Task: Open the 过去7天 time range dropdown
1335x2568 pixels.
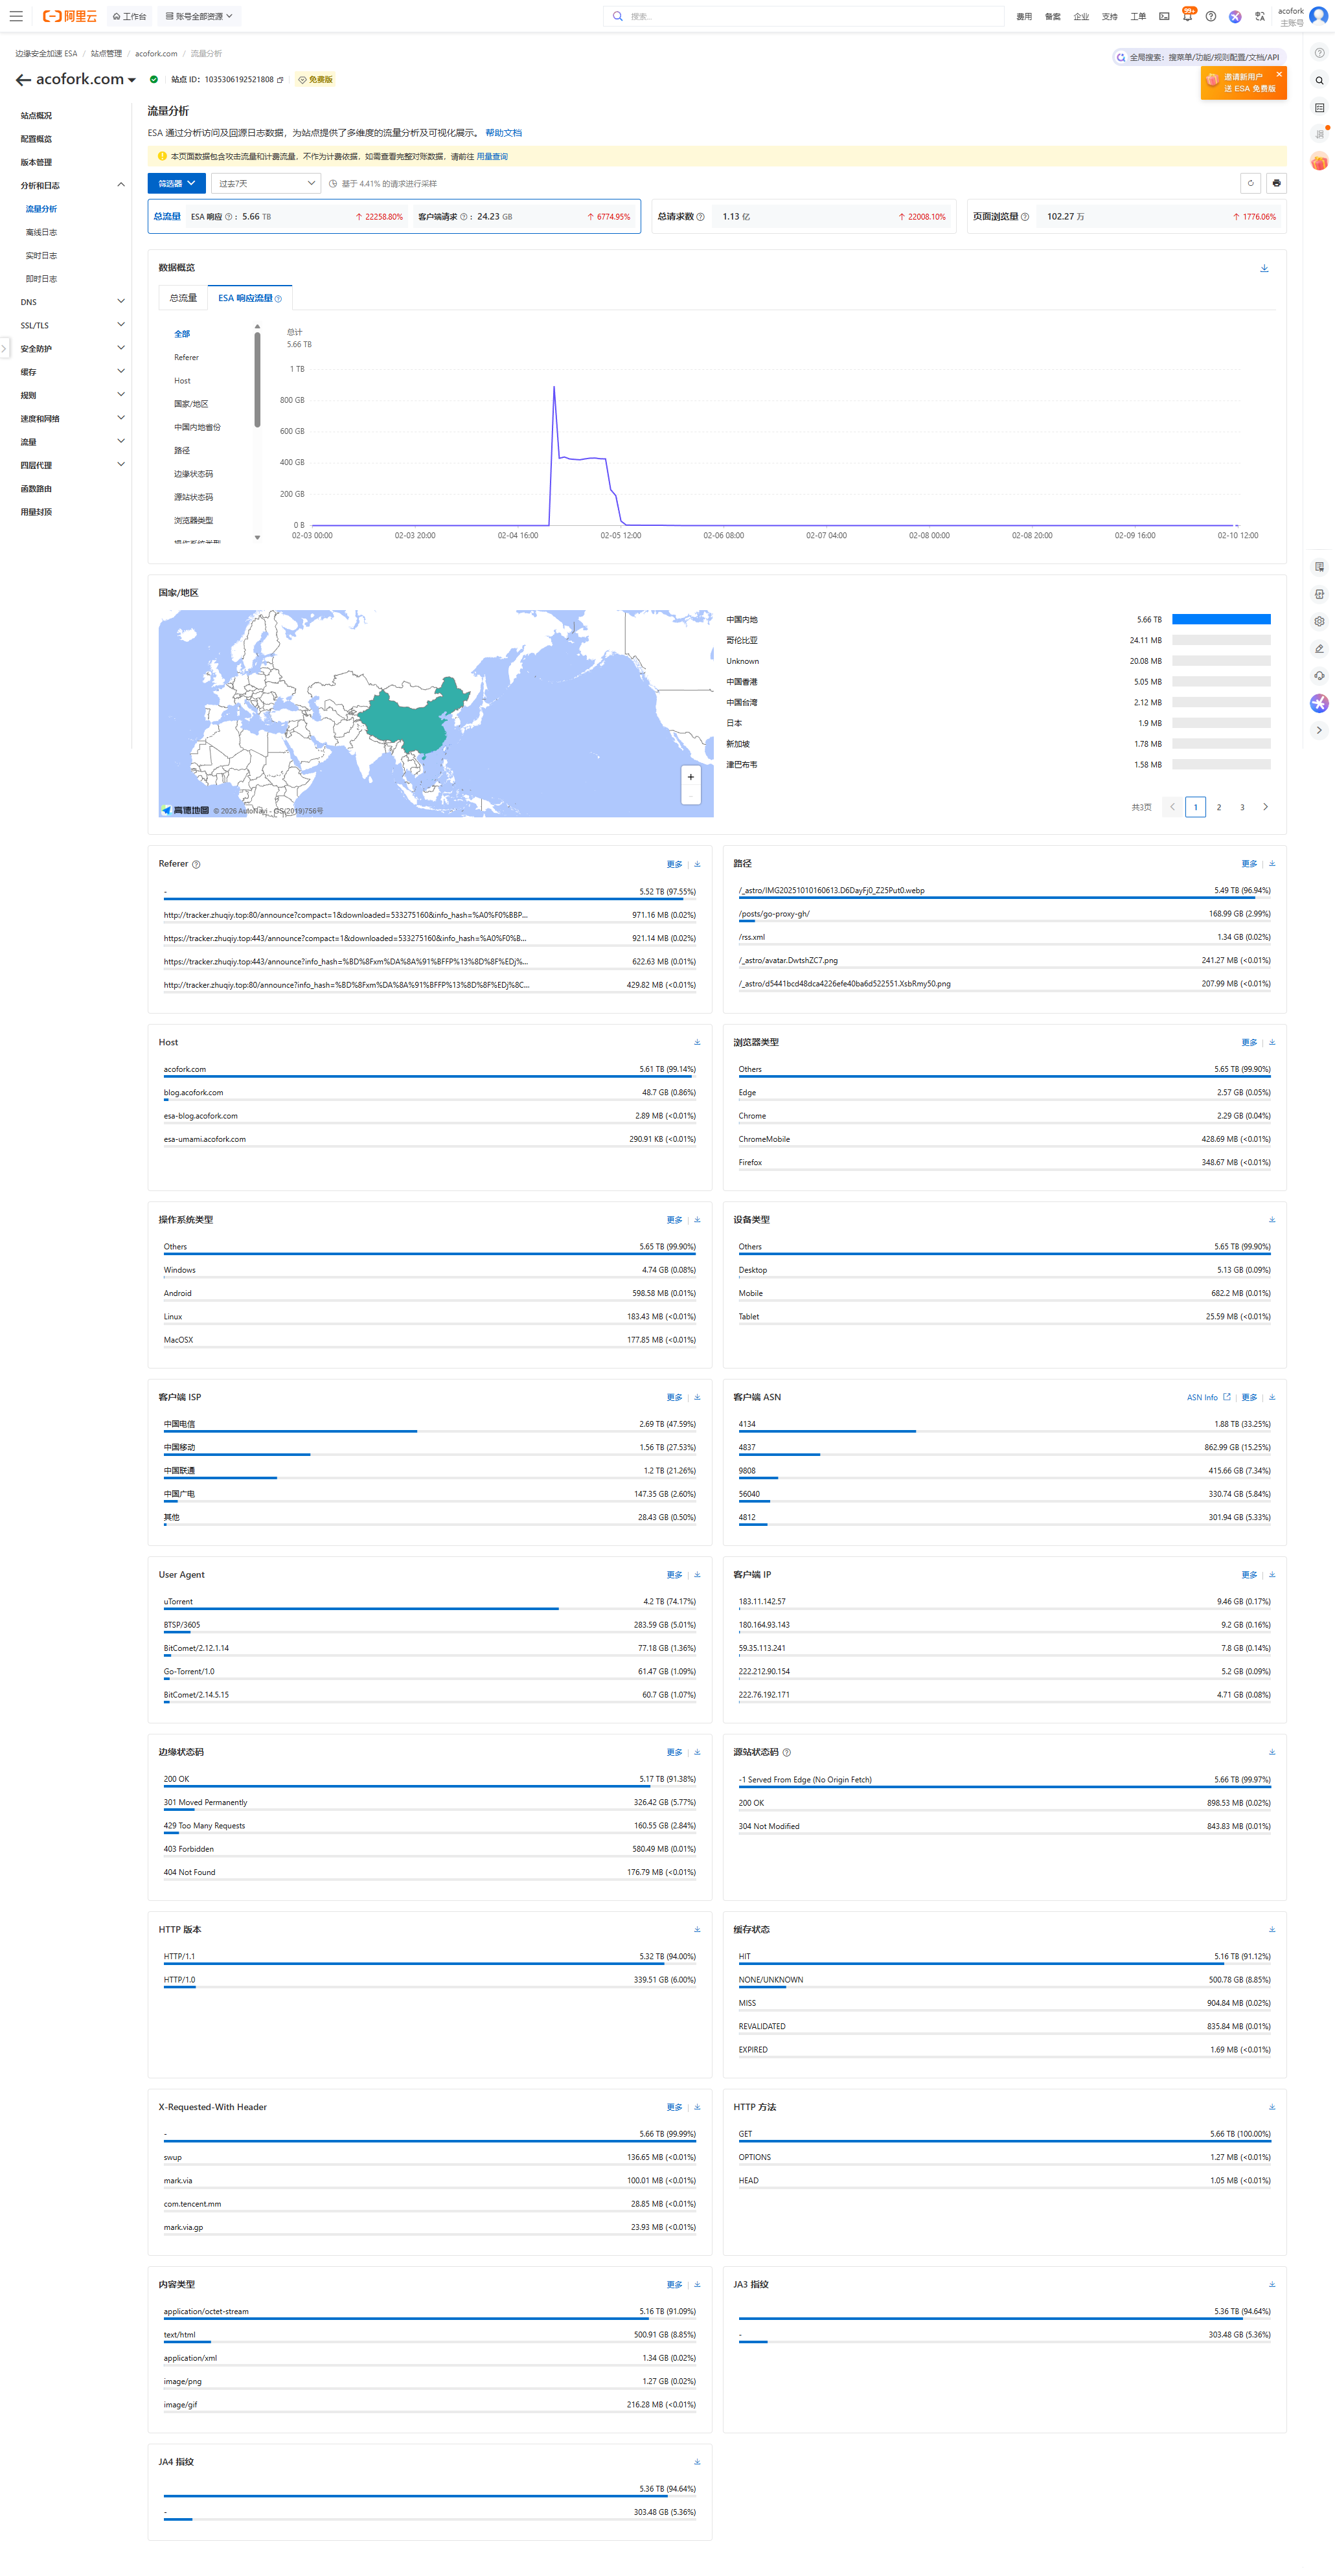Action: pyautogui.click(x=265, y=183)
